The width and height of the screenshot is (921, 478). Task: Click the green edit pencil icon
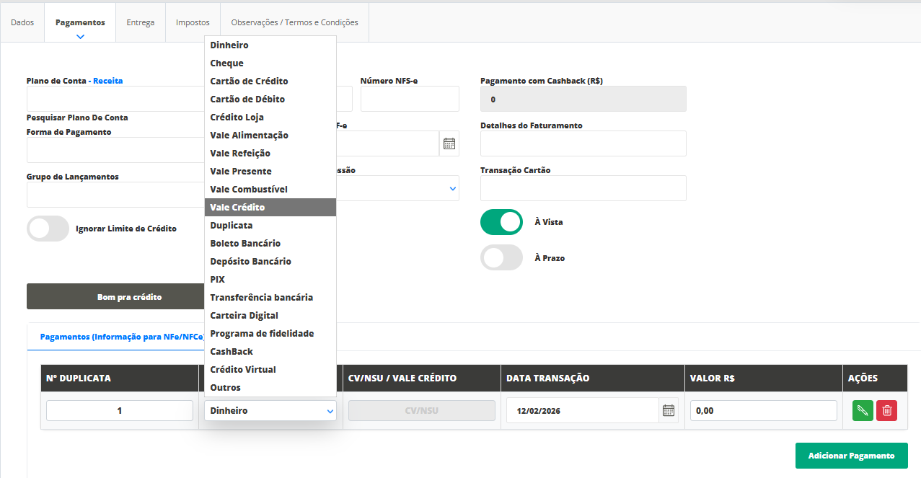[861, 411]
